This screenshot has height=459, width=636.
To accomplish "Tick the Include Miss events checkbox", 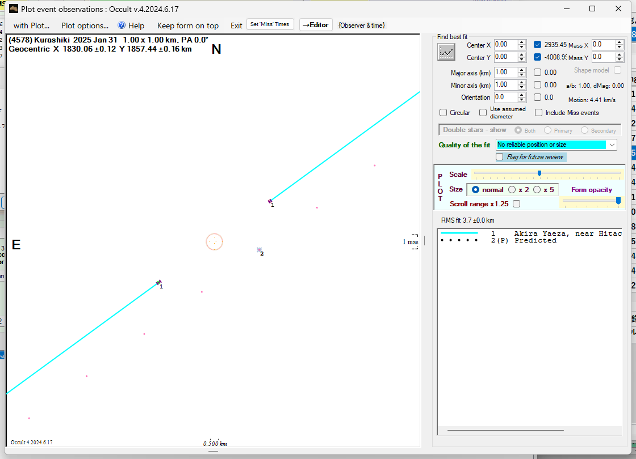I will click(x=538, y=113).
